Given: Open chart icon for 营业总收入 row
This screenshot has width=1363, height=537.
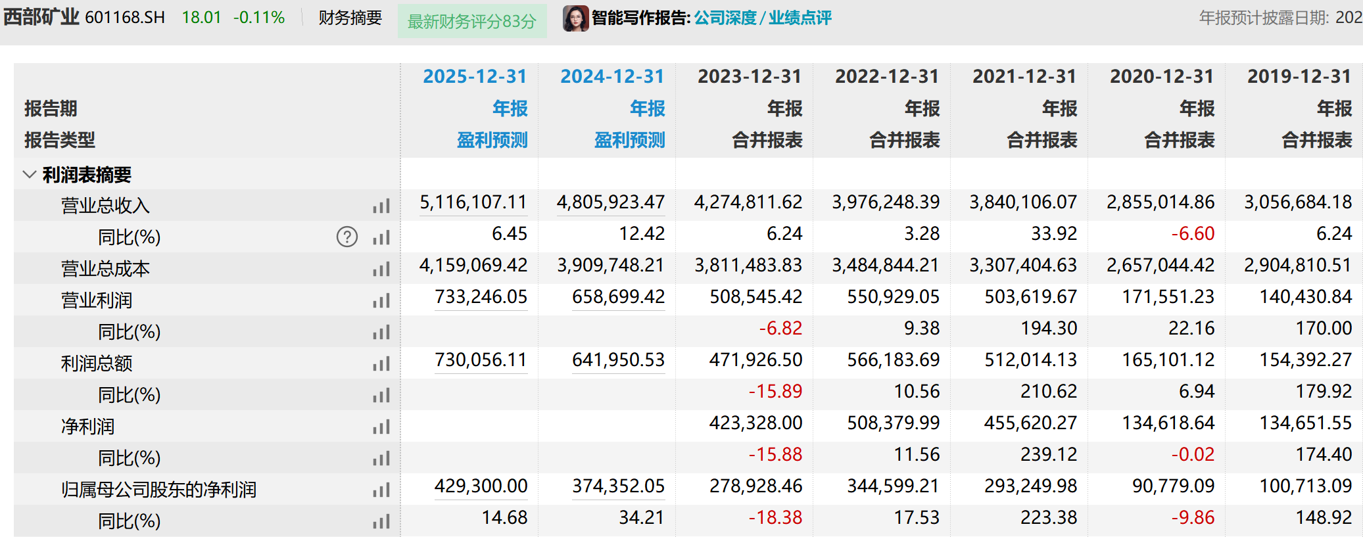Looking at the screenshot, I should click(381, 206).
